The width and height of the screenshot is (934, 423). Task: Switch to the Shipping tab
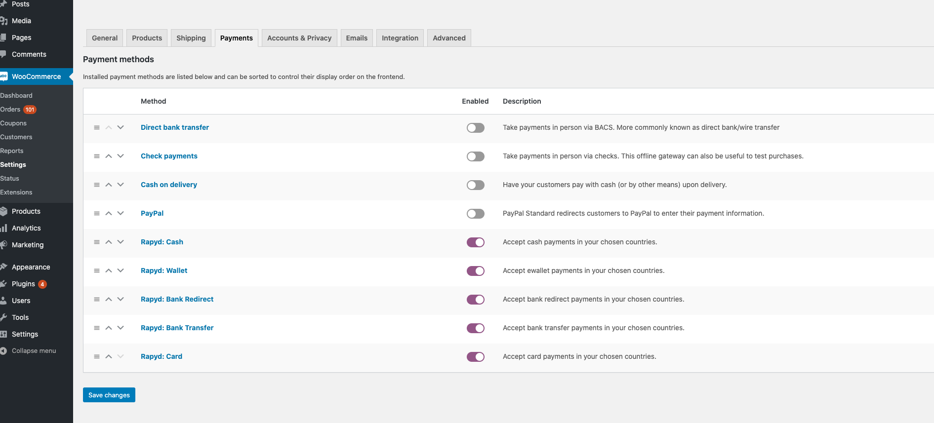click(191, 38)
